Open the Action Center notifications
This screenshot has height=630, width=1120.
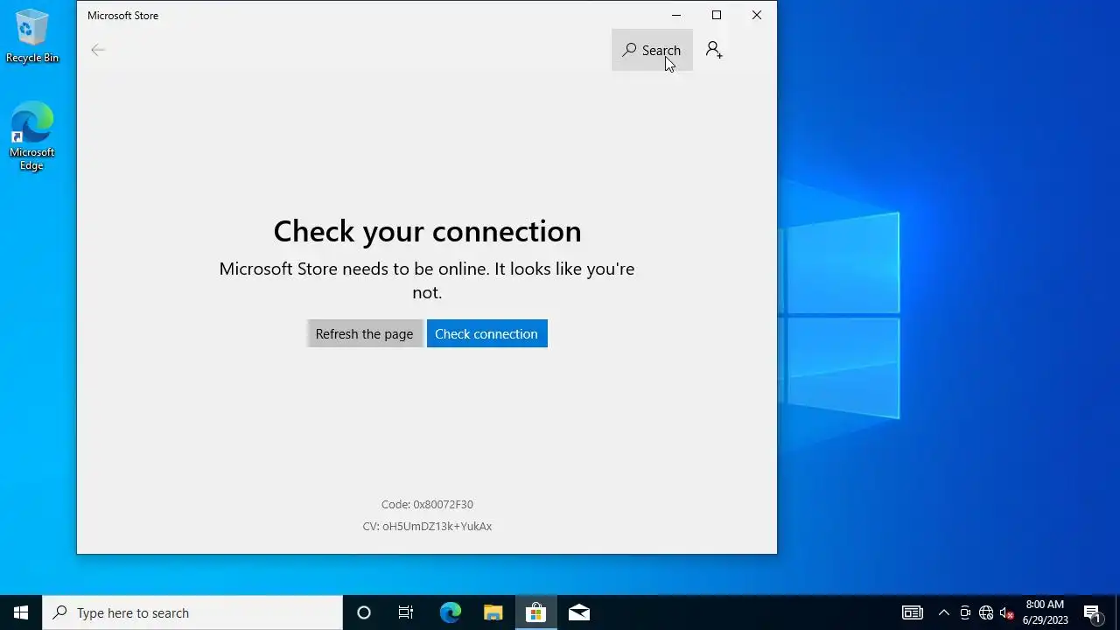click(1092, 612)
